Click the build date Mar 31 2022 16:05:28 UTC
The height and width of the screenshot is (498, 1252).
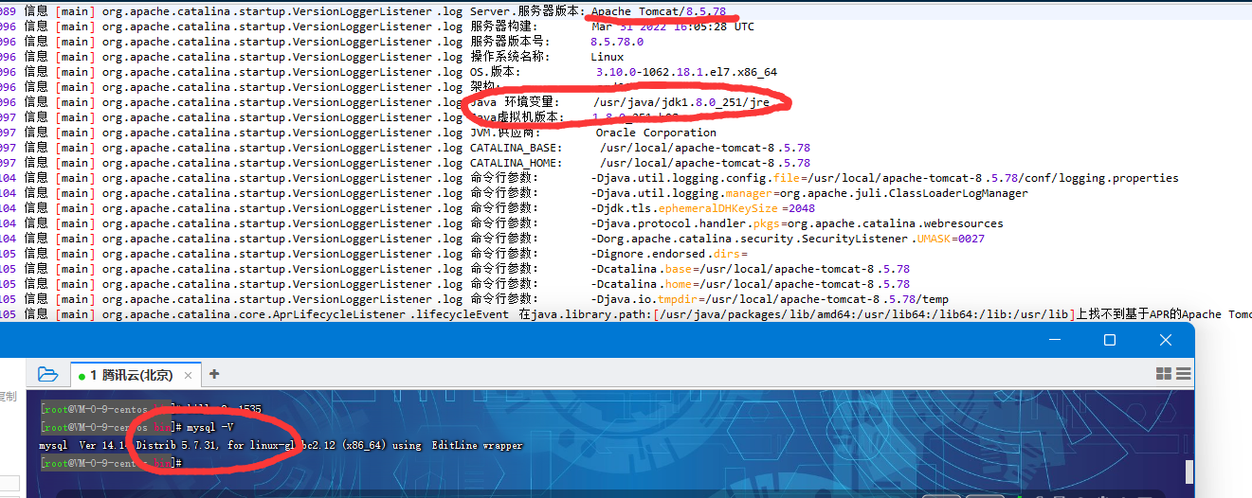tap(673, 27)
